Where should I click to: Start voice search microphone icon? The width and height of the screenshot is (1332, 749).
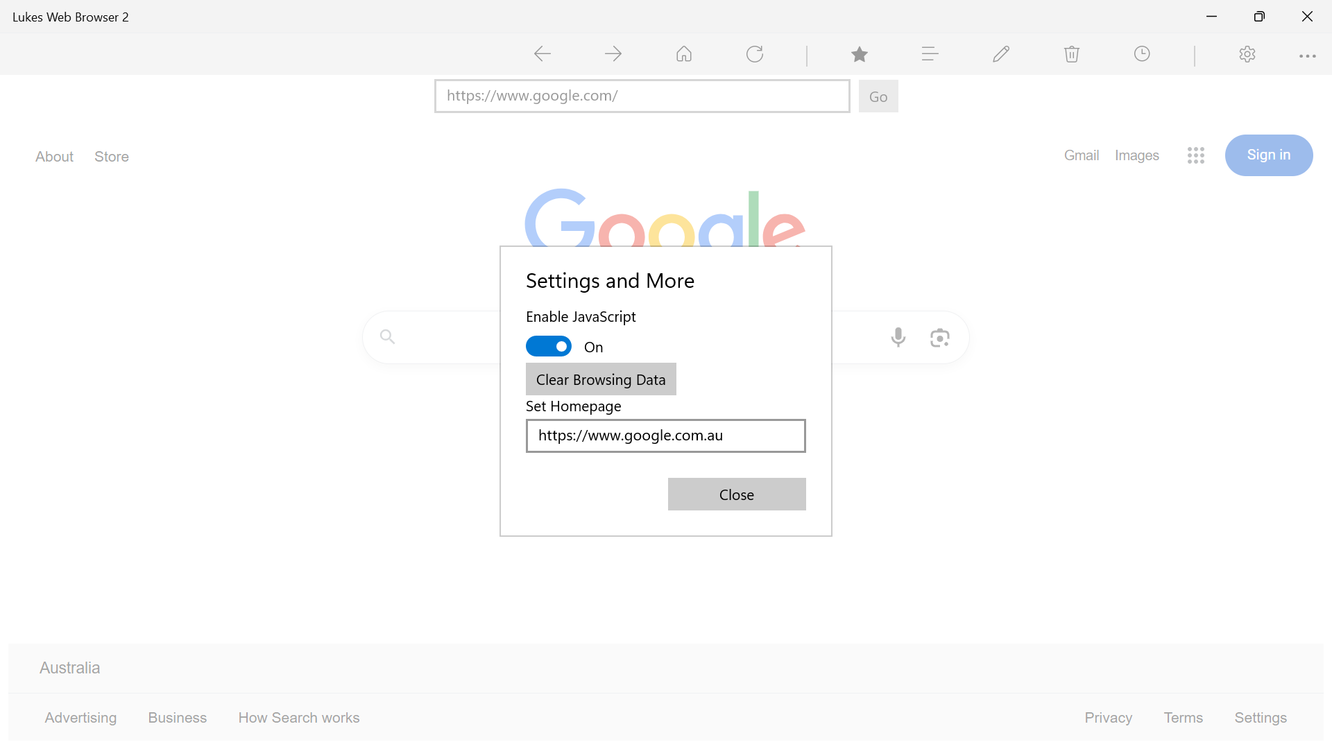[x=898, y=337]
